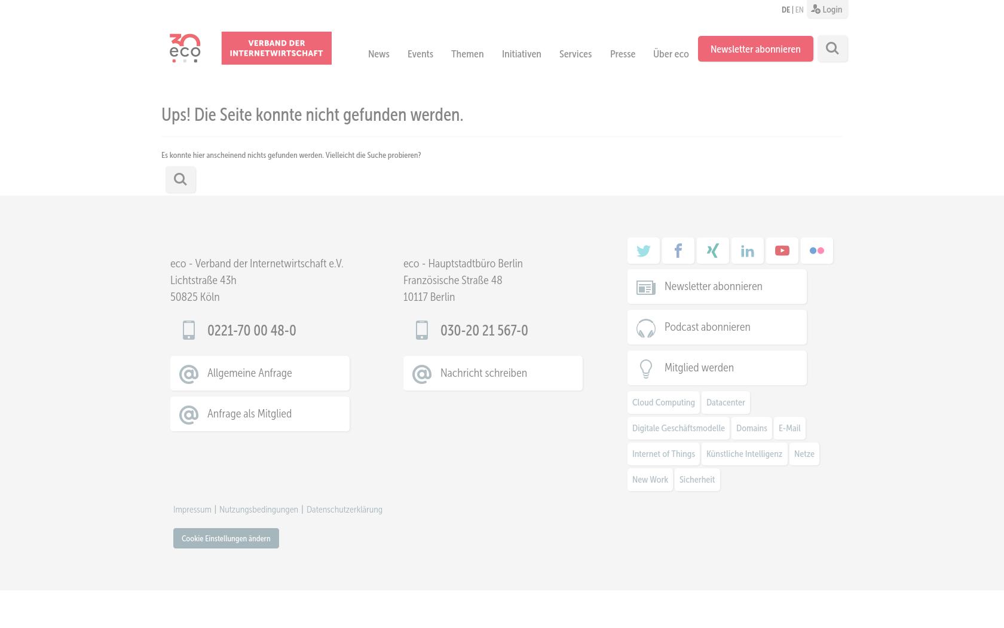Screen dimensions: 1004x628
Task: Open the Nutzungsbedingungen link
Action: pos(259,510)
